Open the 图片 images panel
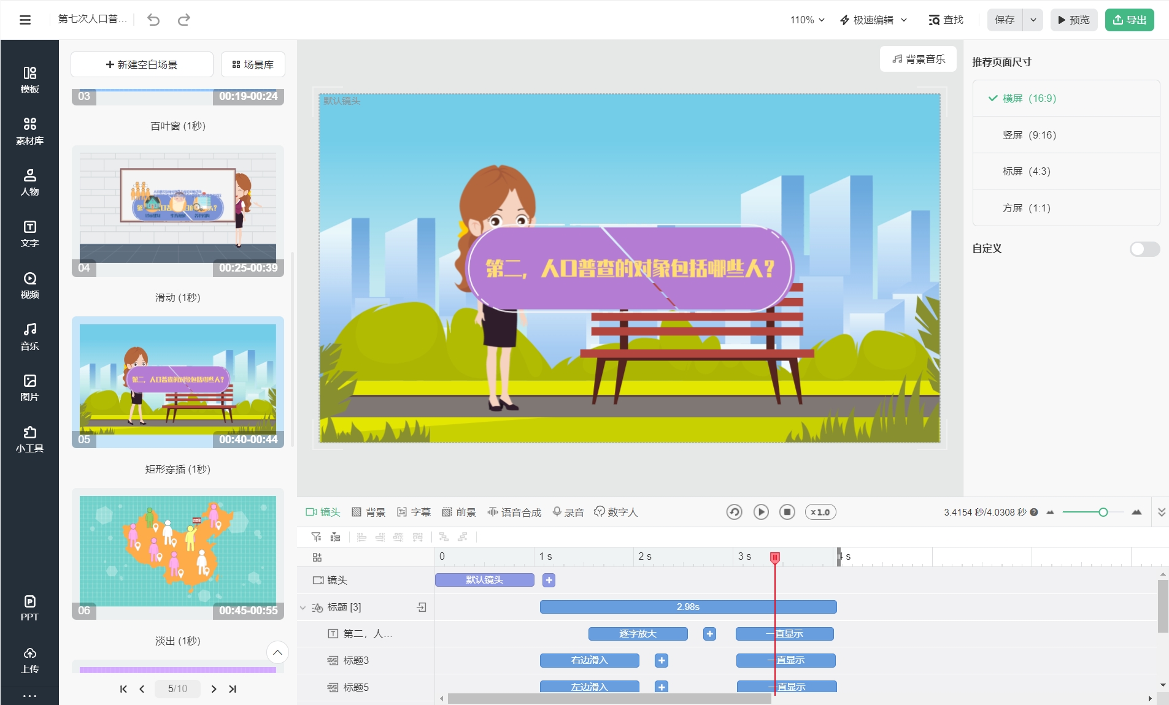This screenshot has width=1169, height=705. click(29, 388)
